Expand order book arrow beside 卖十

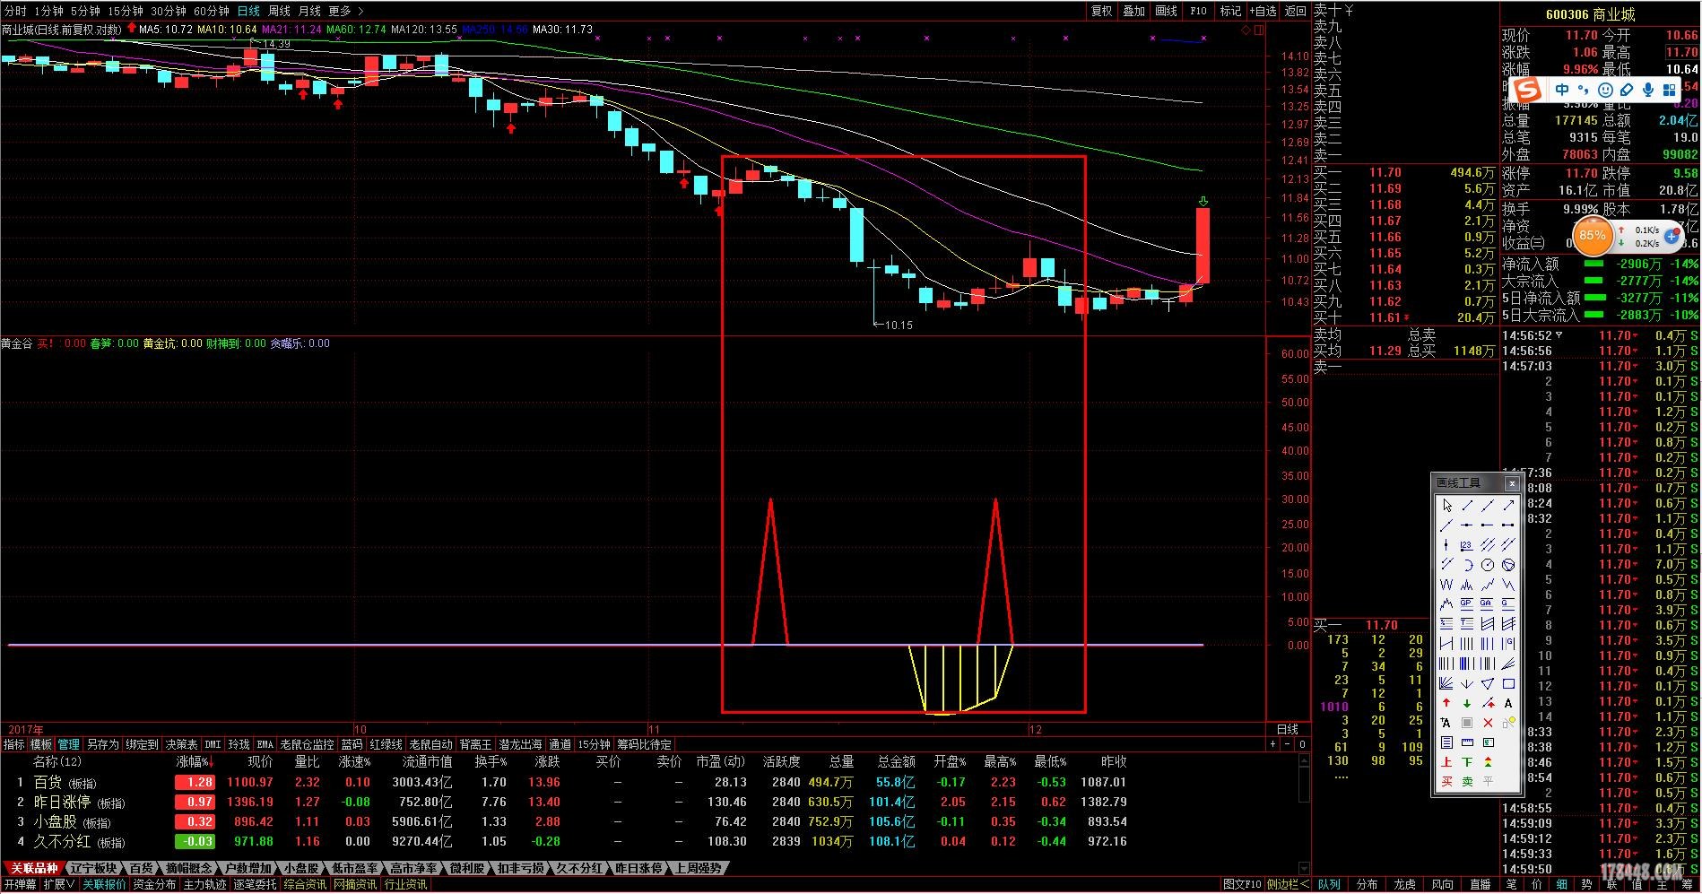click(x=1350, y=11)
